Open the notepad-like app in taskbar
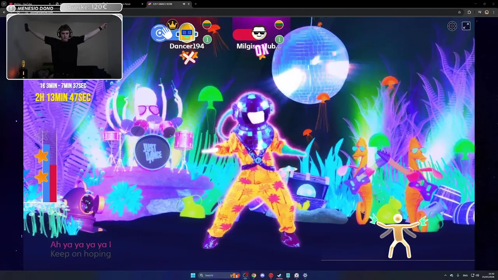This screenshot has height=280, width=498. coord(288,275)
